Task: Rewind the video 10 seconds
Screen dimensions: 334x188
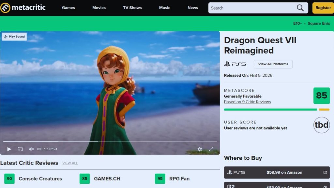Action: point(20,149)
